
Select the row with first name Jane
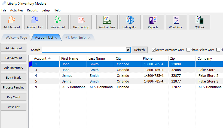click(126, 70)
